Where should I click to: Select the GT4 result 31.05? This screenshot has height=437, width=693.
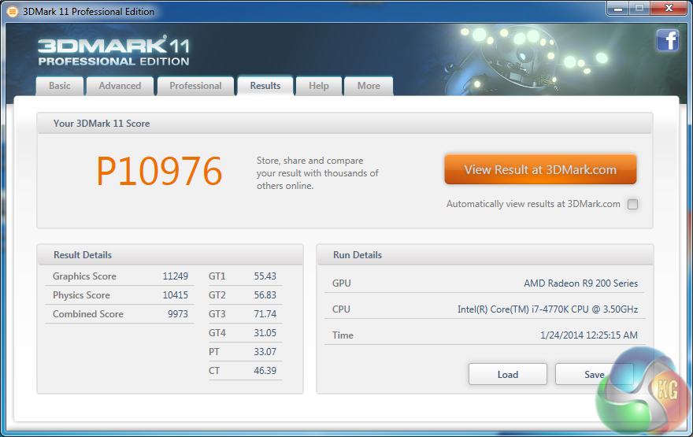[265, 333]
